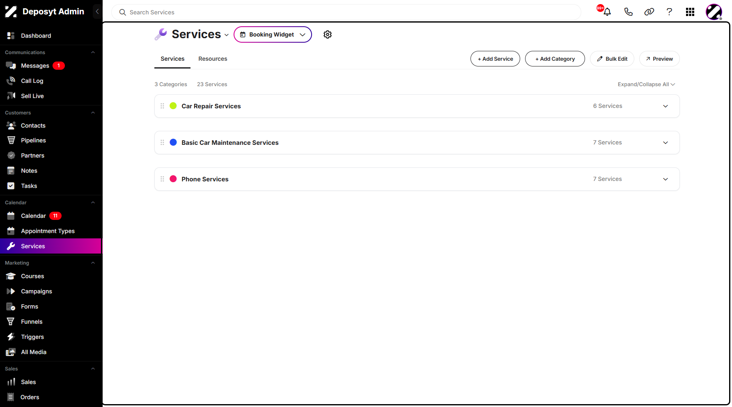
Task: Expand the Phone Services category
Action: pyautogui.click(x=665, y=179)
